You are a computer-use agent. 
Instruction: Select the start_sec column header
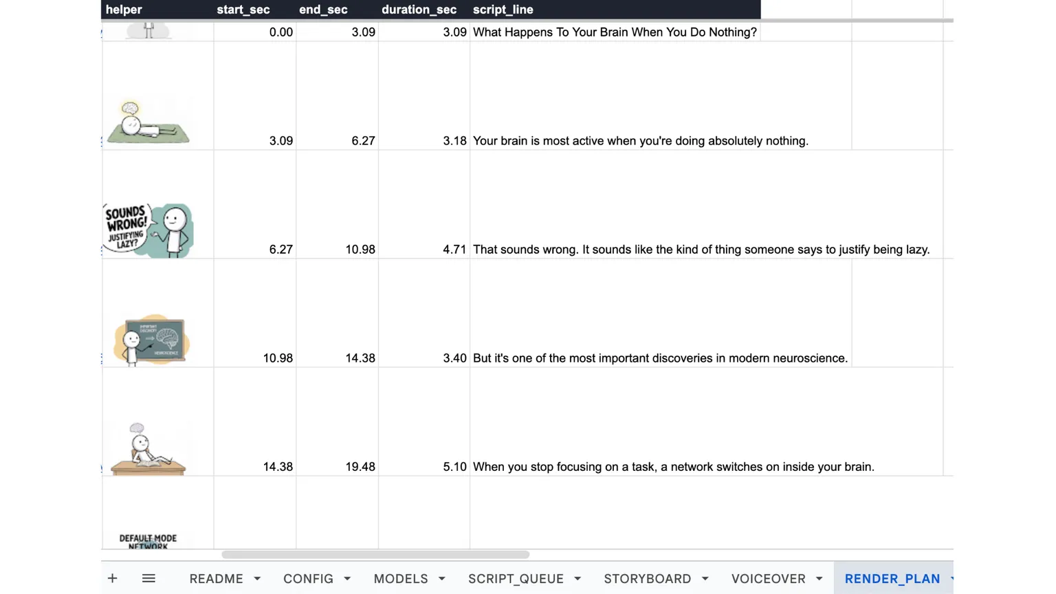pos(255,10)
